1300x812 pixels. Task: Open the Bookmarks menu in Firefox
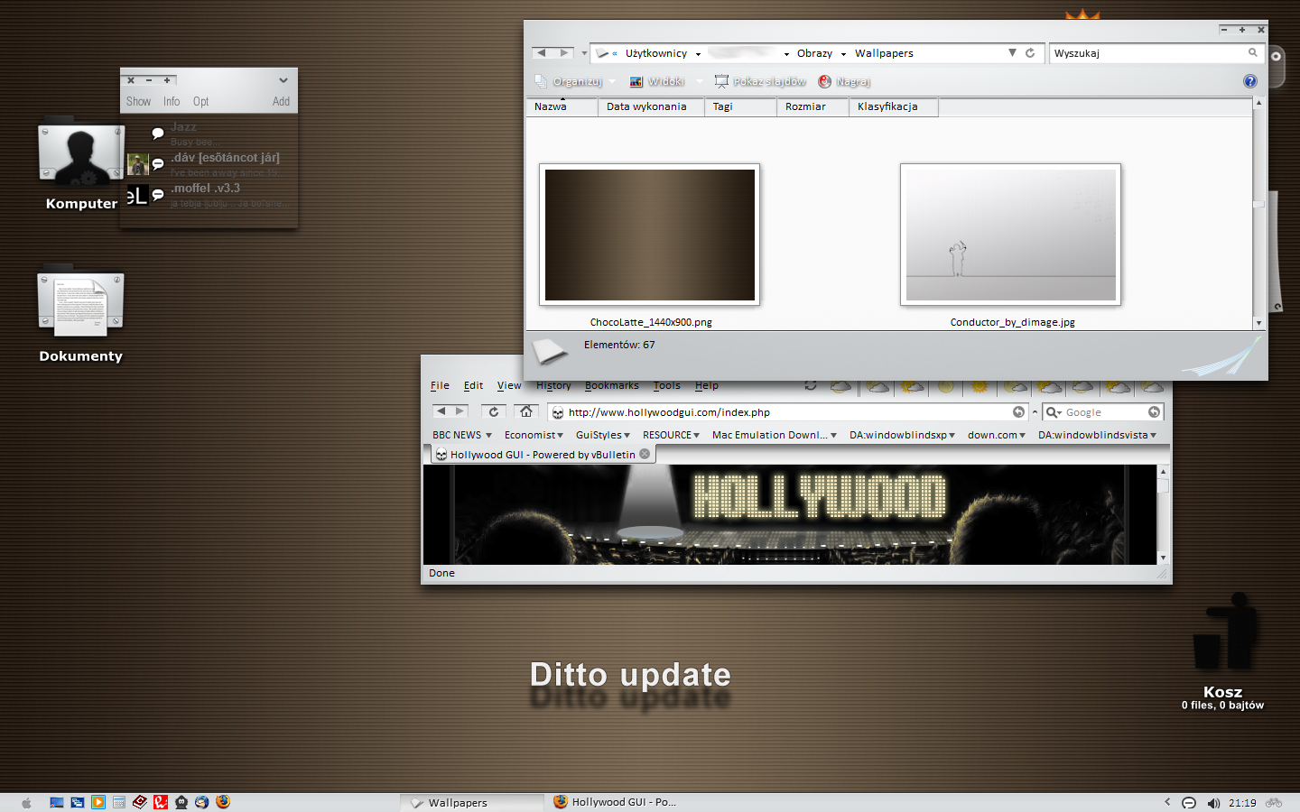[x=611, y=385]
